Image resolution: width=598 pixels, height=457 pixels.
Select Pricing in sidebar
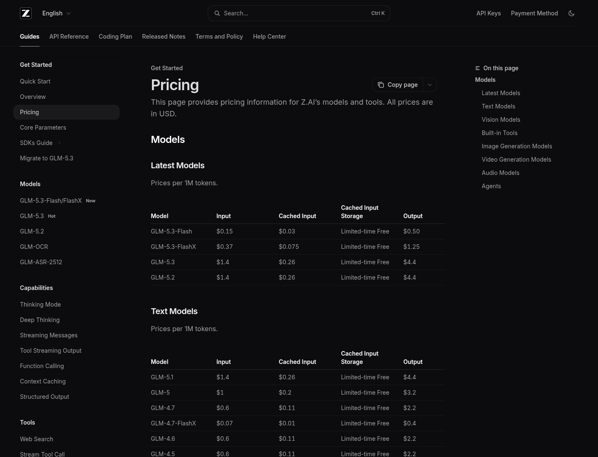(x=66, y=112)
